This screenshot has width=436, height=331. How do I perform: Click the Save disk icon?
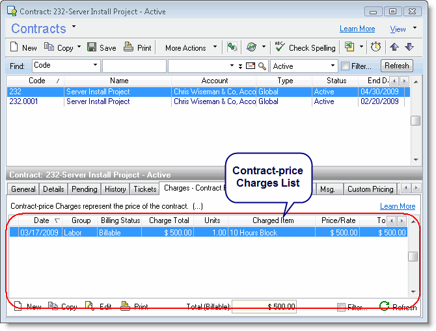[x=92, y=47]
